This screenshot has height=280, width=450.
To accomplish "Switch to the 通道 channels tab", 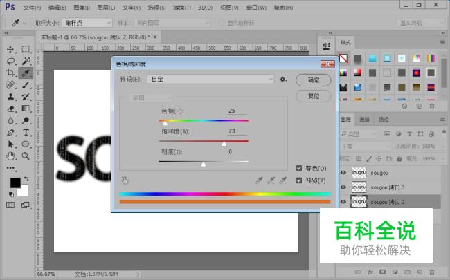I will tap(364, 119).
